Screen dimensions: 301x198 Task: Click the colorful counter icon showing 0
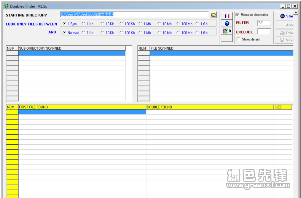tap(227, 31)
